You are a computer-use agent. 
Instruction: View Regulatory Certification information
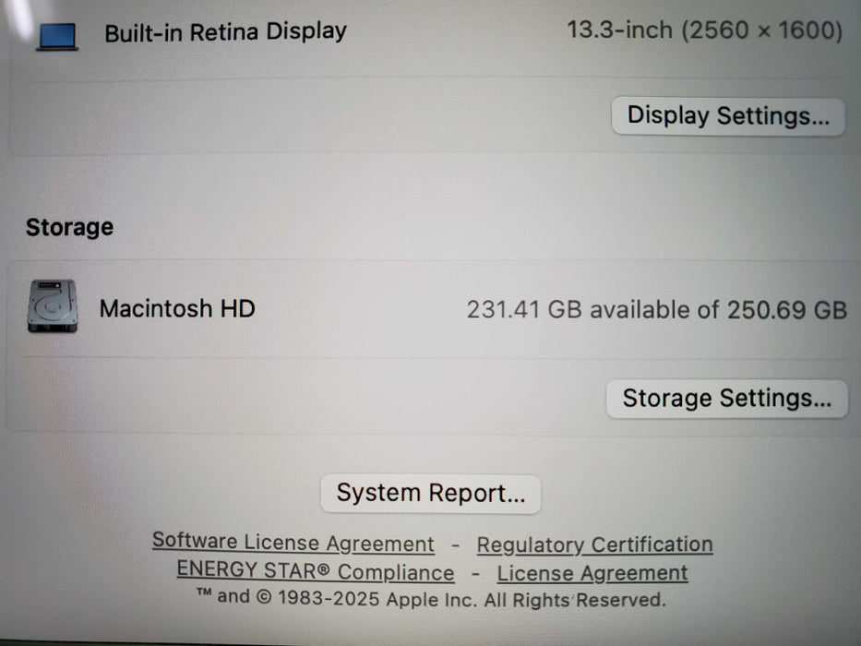pyautogui.click(x=594, y=544)
